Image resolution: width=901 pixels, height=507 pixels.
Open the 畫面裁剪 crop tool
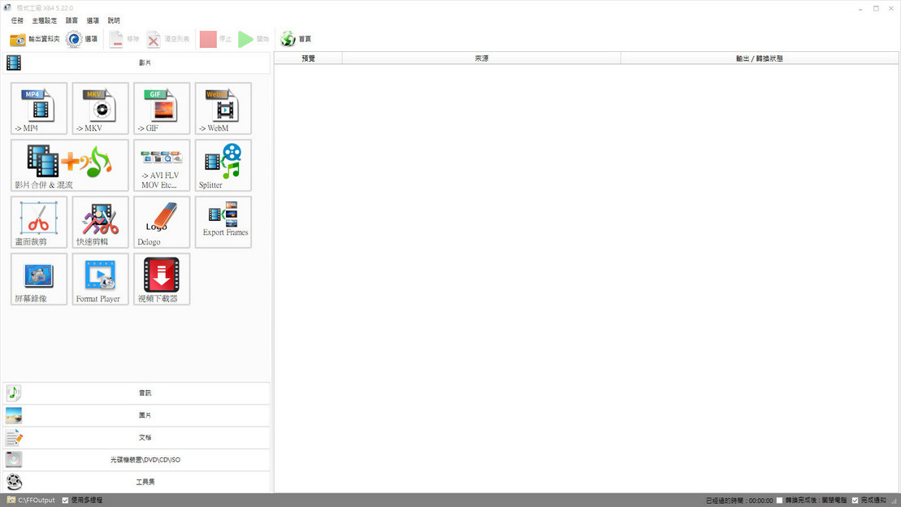(x=39, y=222)
